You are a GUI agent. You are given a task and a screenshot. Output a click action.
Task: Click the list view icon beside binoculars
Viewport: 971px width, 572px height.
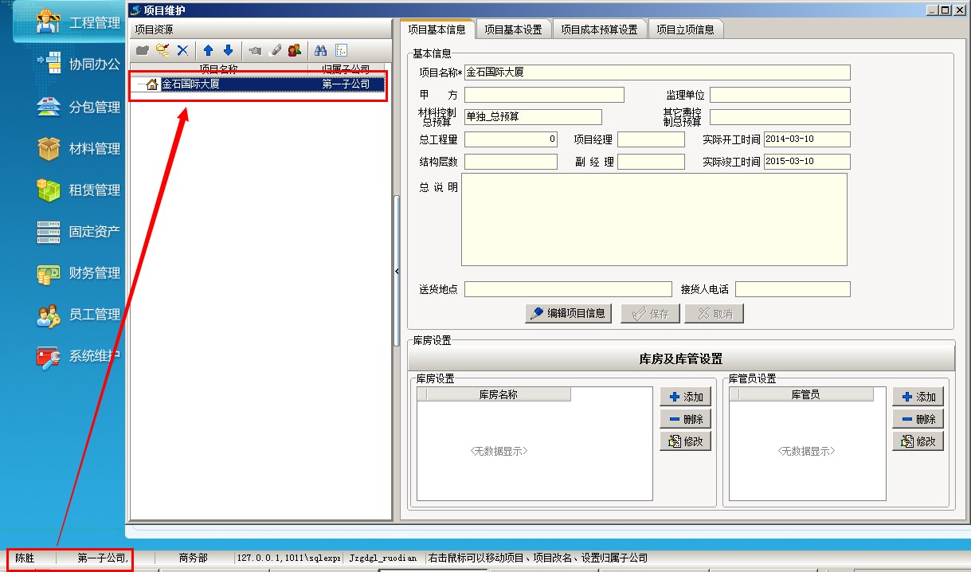click(341, 50)
